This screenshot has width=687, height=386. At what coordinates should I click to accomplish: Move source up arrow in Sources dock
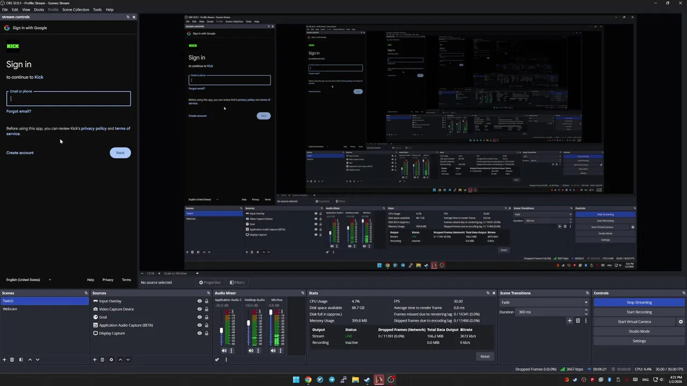coord(120,360)
